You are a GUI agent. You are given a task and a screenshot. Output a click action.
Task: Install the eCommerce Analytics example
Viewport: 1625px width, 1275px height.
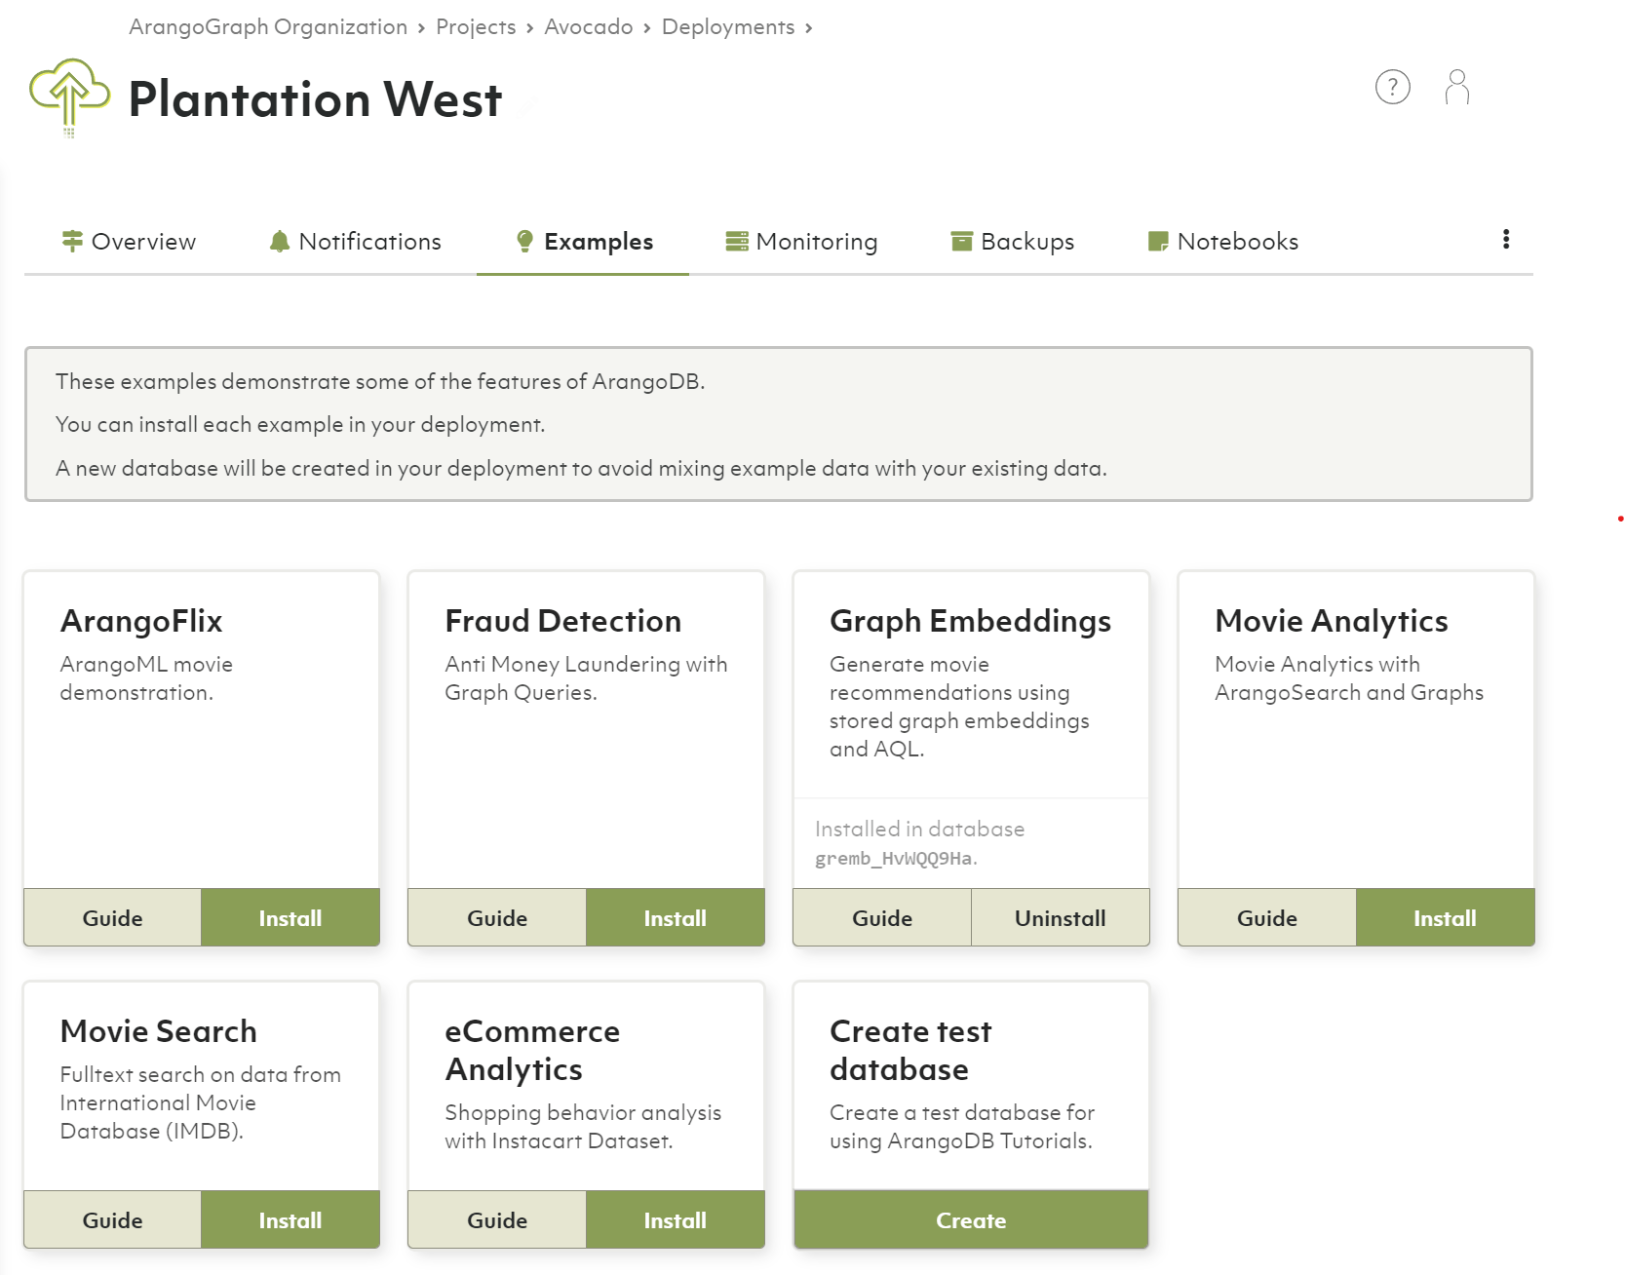click(675, 1219)
